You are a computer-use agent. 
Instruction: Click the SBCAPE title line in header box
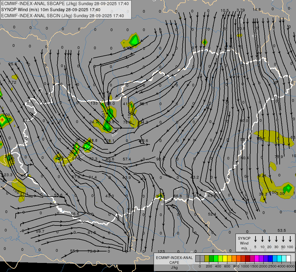pos(65,4)
